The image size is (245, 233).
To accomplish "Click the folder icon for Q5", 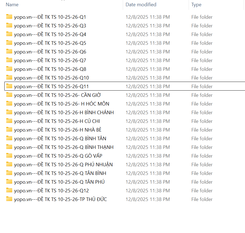I will 9,43.
